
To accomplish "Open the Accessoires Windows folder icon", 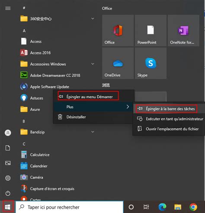I will [24, 64].
